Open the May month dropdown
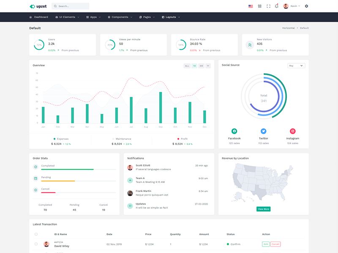This screenshot has width=338, height=253. coord(296,66)
